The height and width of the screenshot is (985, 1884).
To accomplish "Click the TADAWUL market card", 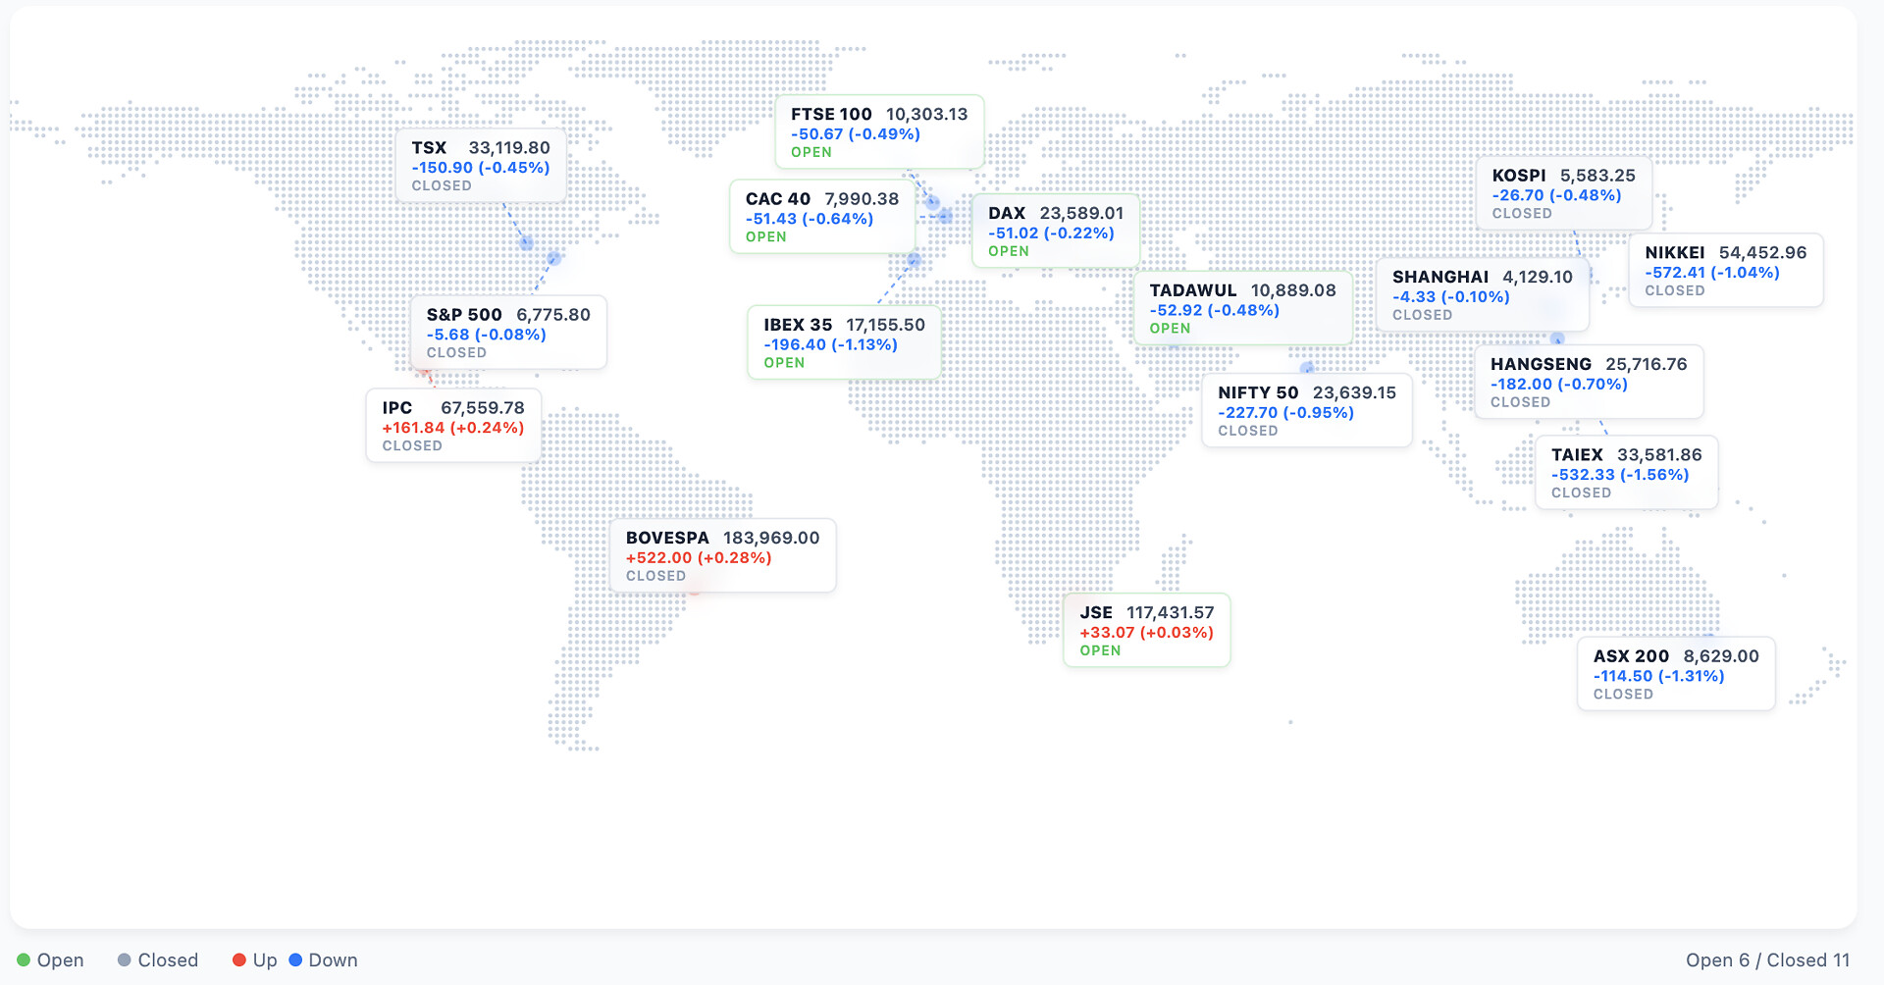I will (1242, 309).
